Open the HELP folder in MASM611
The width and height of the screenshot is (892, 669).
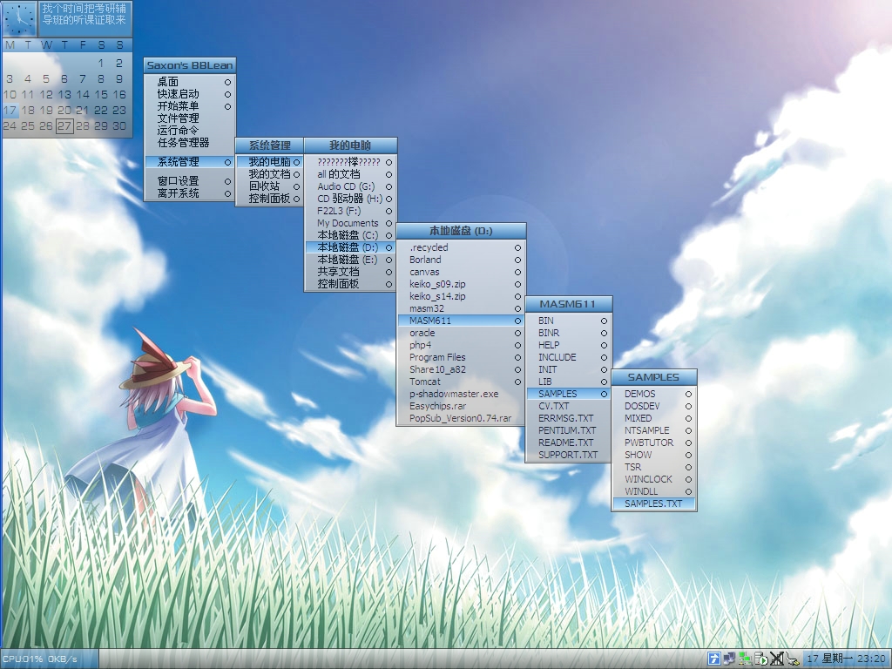tap(568, 345)
